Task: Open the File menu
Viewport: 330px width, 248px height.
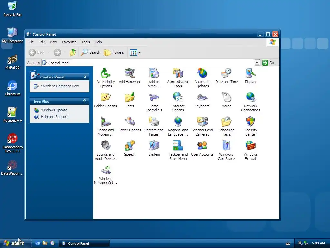Action: coord(31,42)
